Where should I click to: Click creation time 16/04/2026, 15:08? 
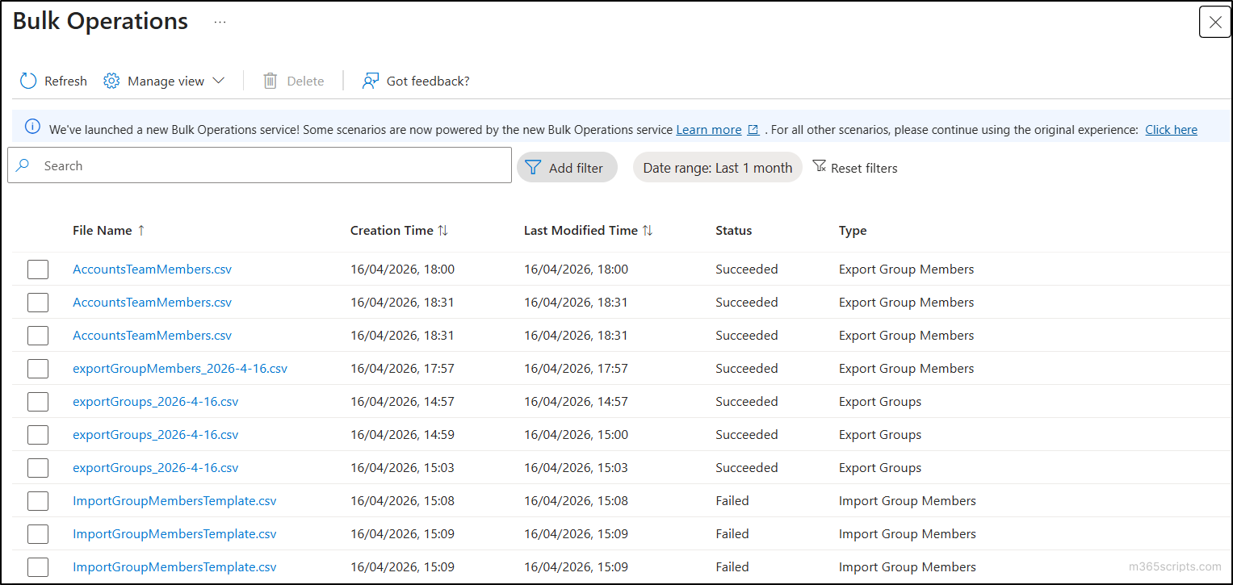402,501
